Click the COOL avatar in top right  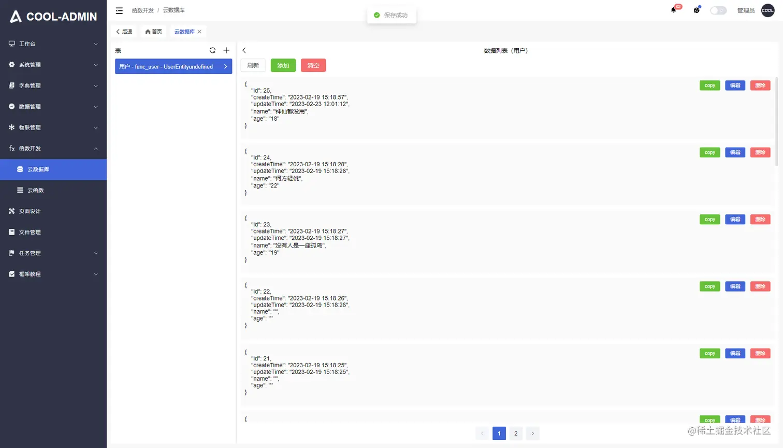768,10
